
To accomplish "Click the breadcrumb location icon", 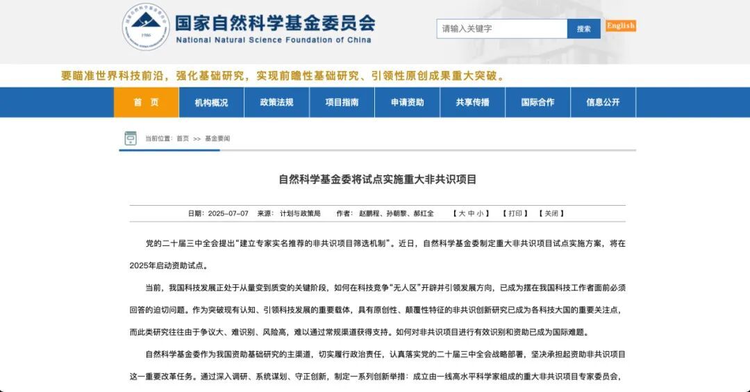I will point(131,138).
